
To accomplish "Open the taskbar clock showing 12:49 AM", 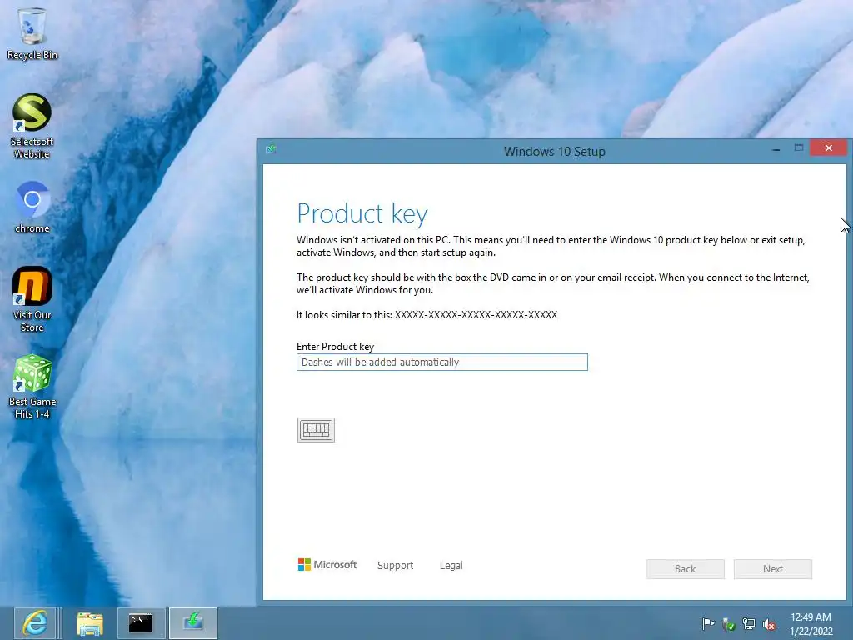I will 811,624.
